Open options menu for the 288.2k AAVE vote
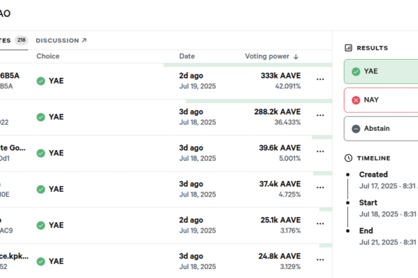418x278 pixels. point(320,115)
